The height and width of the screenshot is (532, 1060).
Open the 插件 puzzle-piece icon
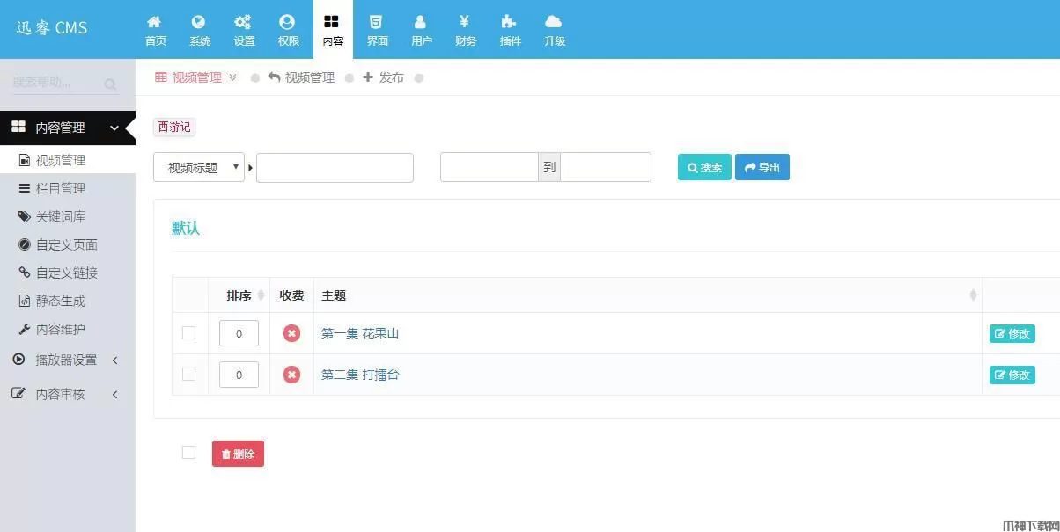coord(509,22)
